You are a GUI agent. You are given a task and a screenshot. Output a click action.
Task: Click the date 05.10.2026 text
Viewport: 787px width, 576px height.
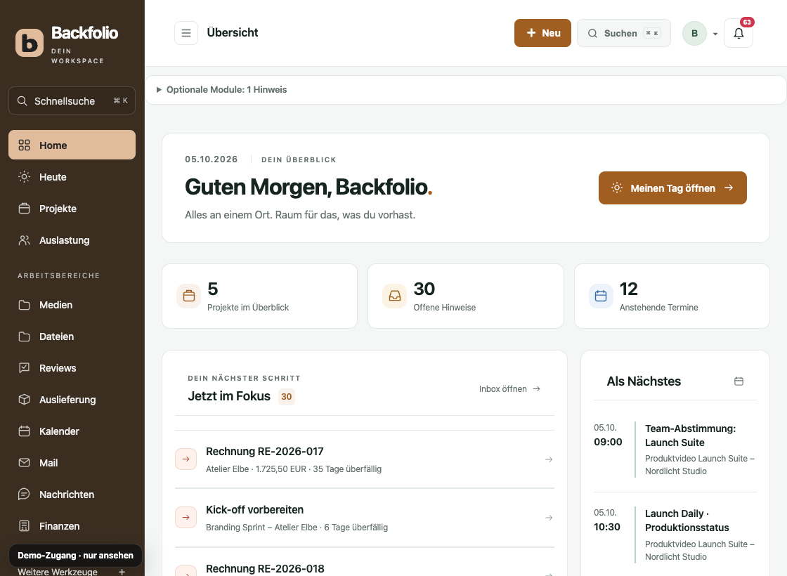[212, 159]
